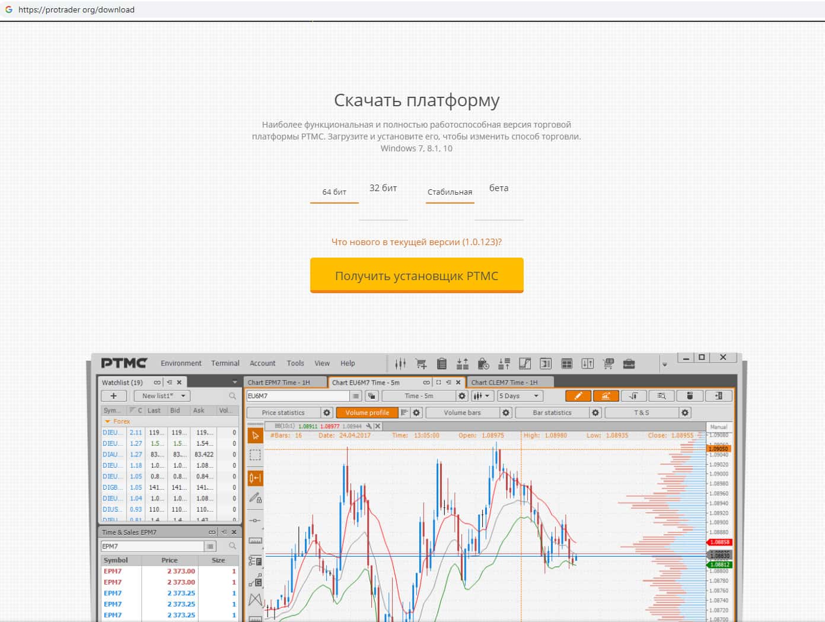This screenshot has width=825, height=622.
Task: Select the 64 бит tab
Action: tap(335, 192)
